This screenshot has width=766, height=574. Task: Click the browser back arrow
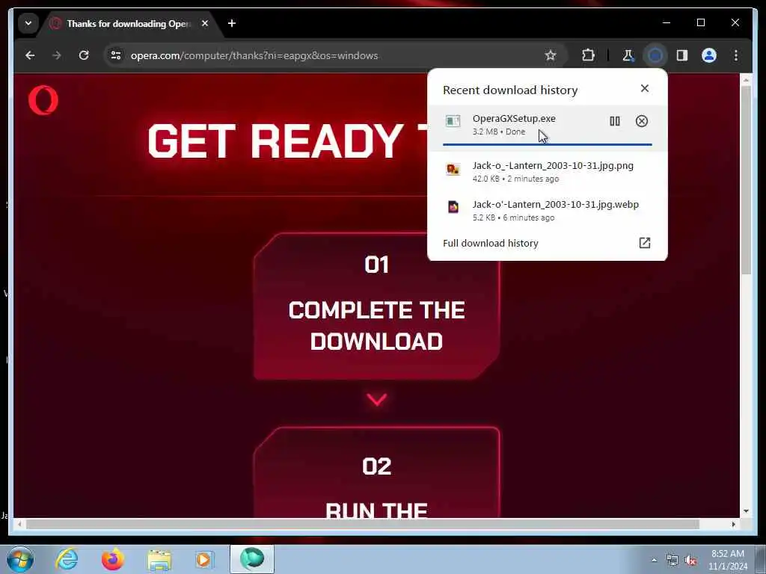30,55
